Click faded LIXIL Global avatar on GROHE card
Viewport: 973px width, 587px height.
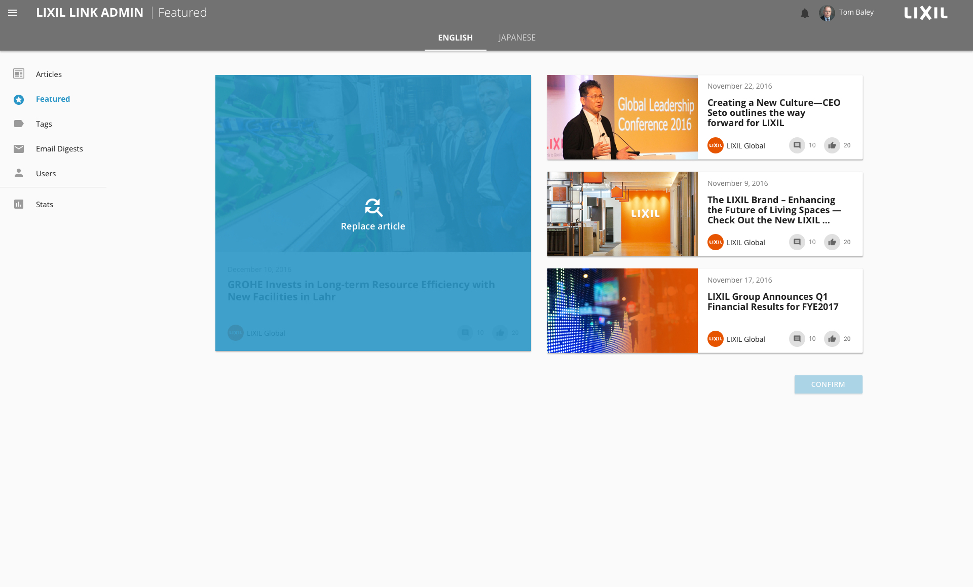click(x=236, y=333)
